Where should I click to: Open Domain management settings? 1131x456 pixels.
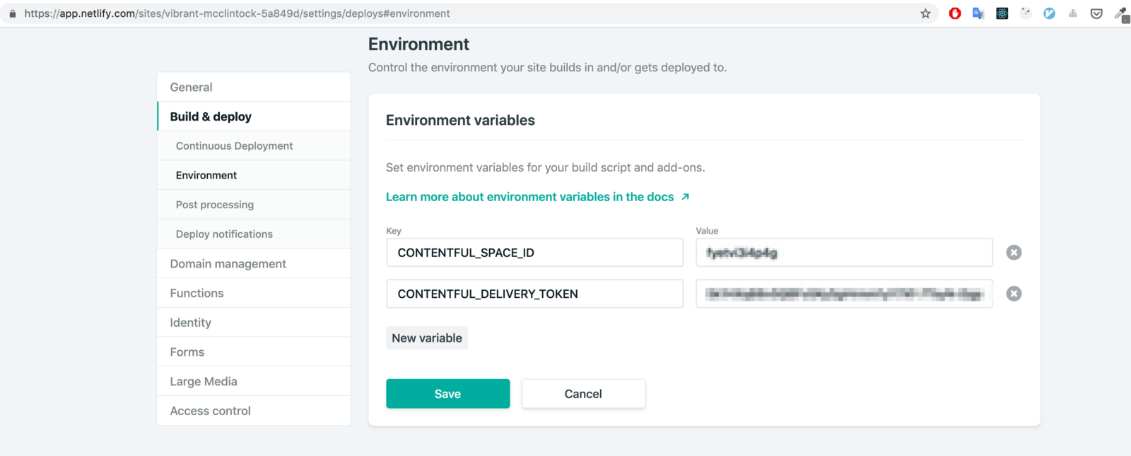tap(254, 263)
